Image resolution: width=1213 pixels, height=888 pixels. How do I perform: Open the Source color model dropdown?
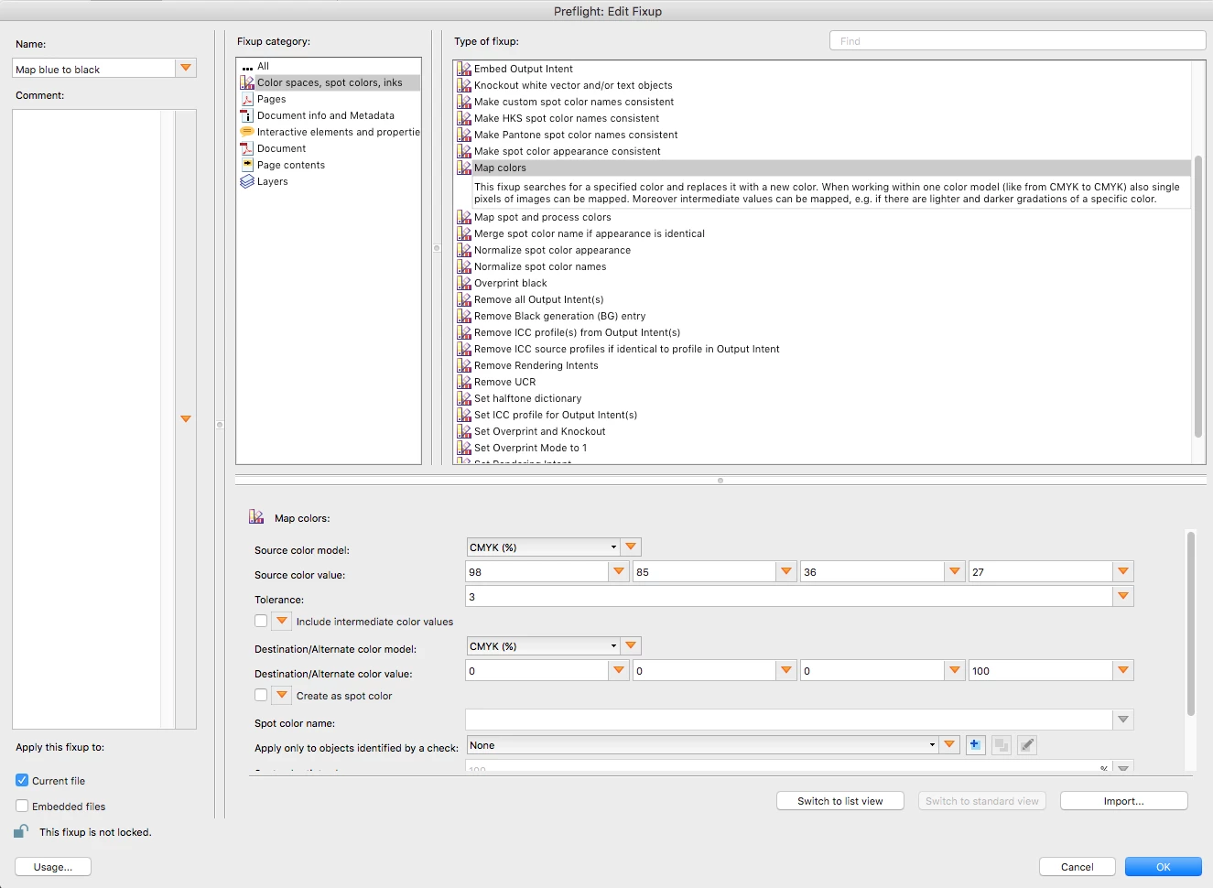point(544,547)
